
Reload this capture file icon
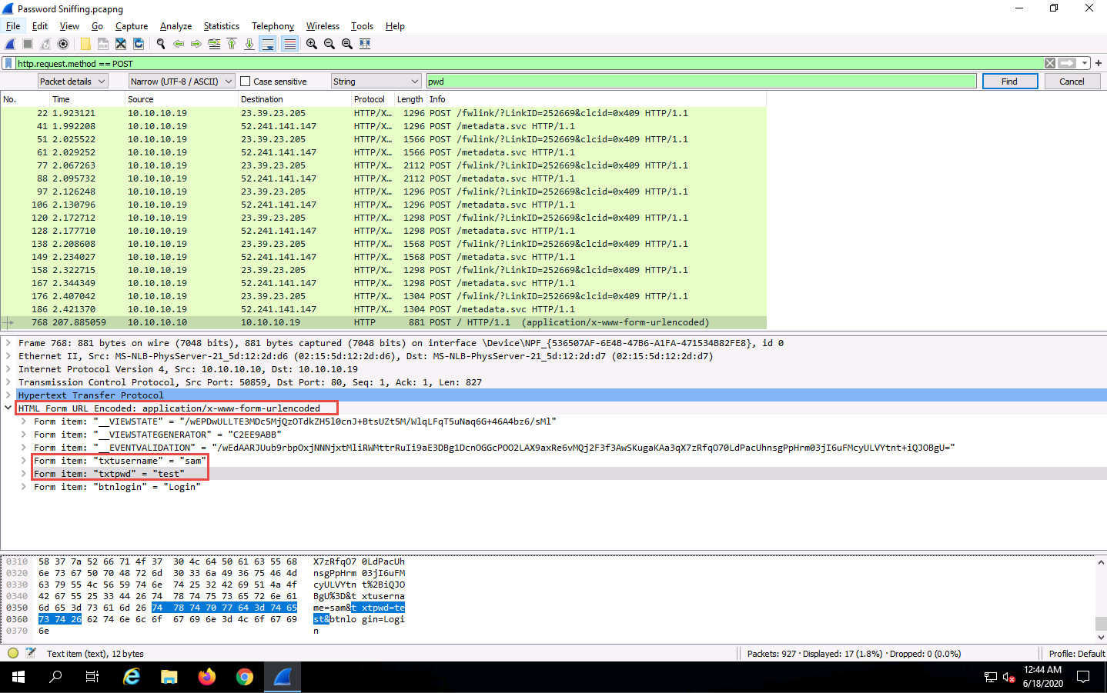point(139,44)
